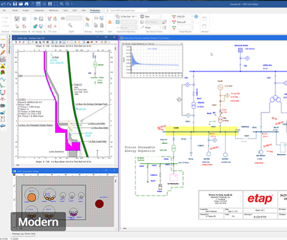Screen dimensions: 287x240
Task: Click top eProtect window icon
Action: (x=204, y=19)
